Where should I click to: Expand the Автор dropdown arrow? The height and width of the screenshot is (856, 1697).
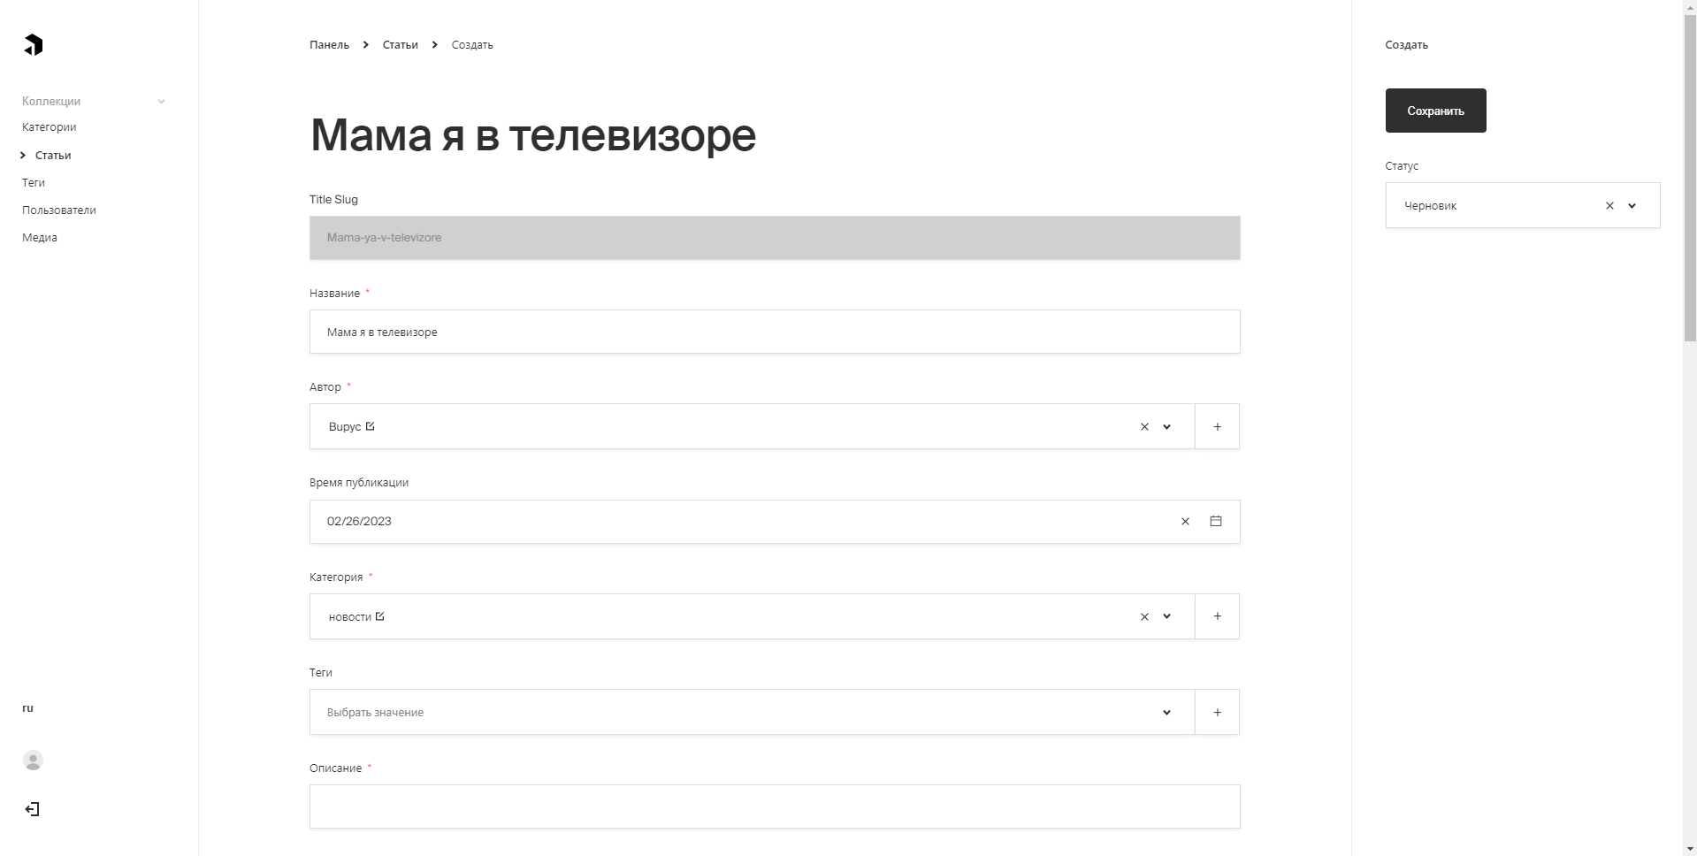(1166, 427)
